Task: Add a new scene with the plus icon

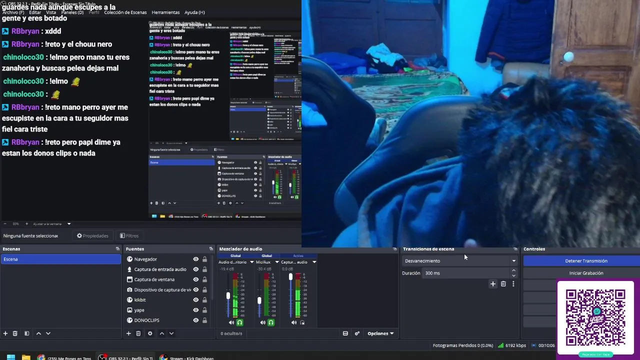Action: (5, 333)
